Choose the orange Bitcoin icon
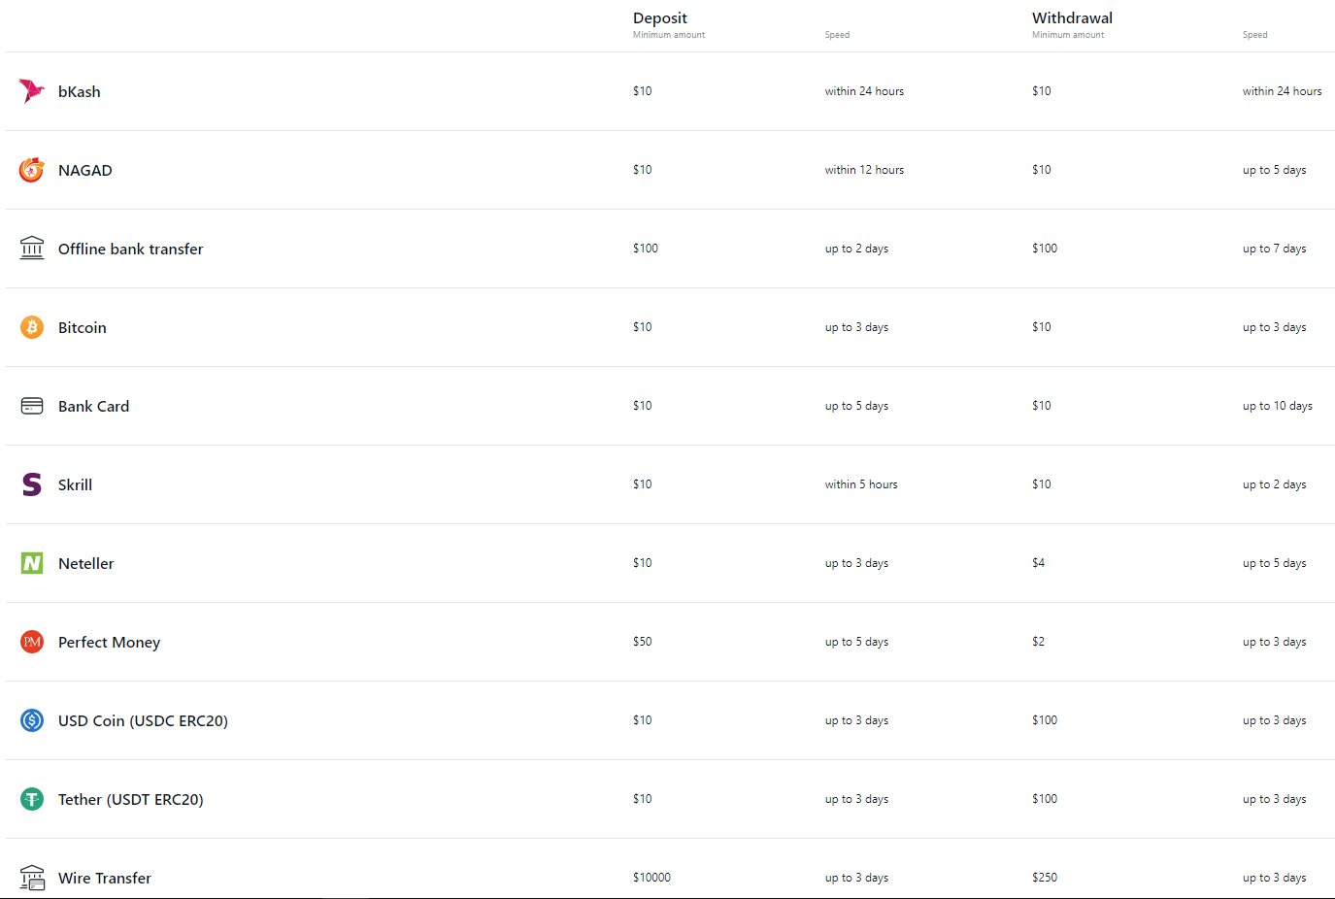Screen dimensions: 1335x899 (x=32, y=327)
